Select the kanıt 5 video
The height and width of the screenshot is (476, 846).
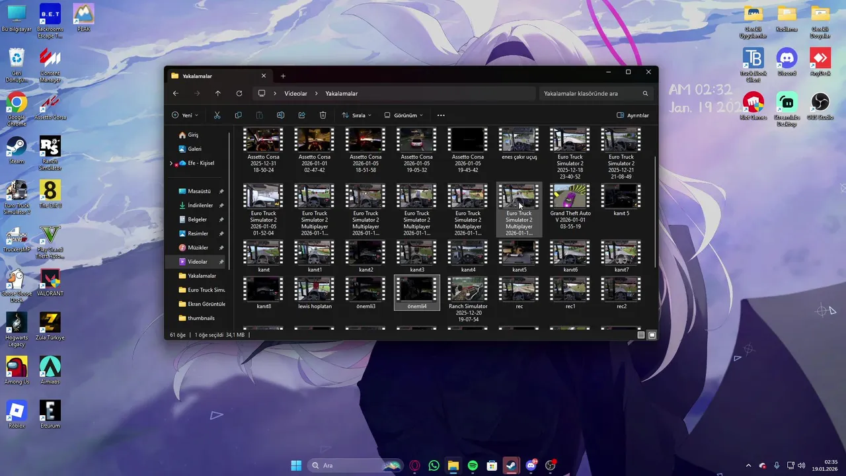[x=621, y=201]
